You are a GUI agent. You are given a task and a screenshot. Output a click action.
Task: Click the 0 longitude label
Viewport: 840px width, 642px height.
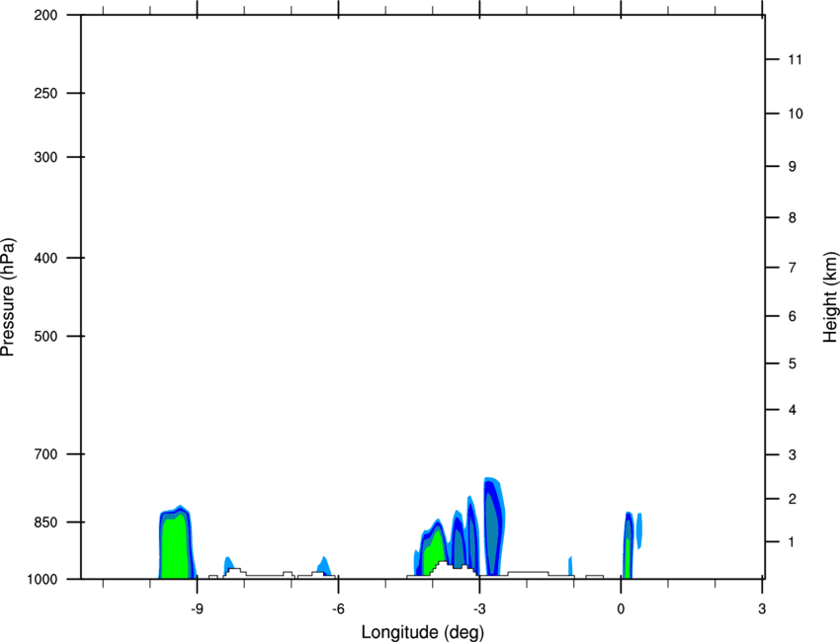point(621,609)
